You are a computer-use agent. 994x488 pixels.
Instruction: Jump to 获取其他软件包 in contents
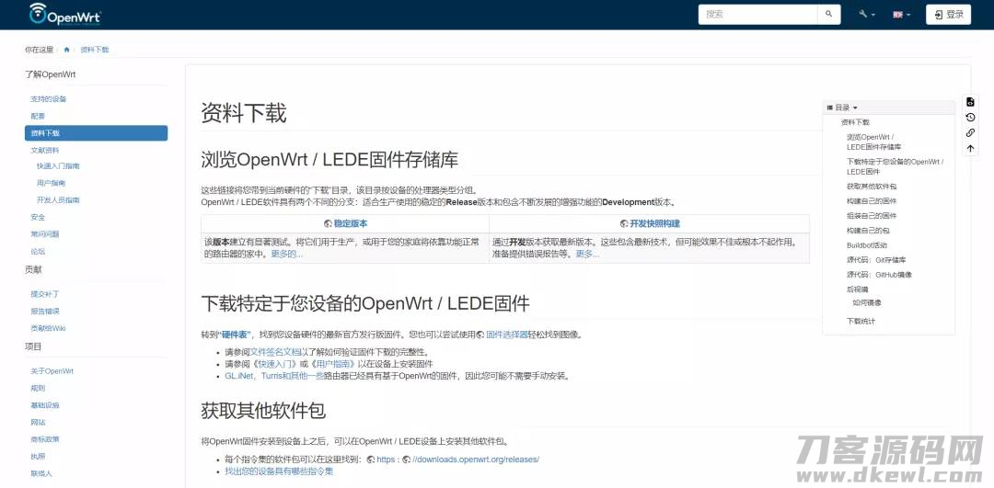click(872, 186)
